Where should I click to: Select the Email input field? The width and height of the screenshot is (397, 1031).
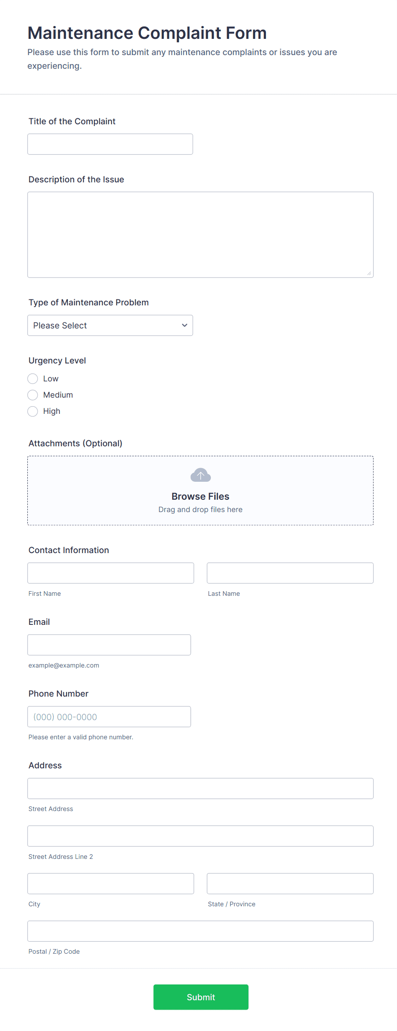pyautogui.click(x=109, y=644)
